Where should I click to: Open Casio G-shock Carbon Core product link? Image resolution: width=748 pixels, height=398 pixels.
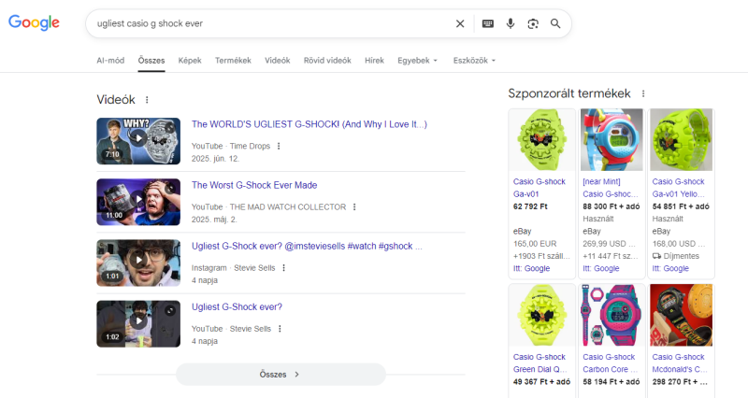pos(611,363)
